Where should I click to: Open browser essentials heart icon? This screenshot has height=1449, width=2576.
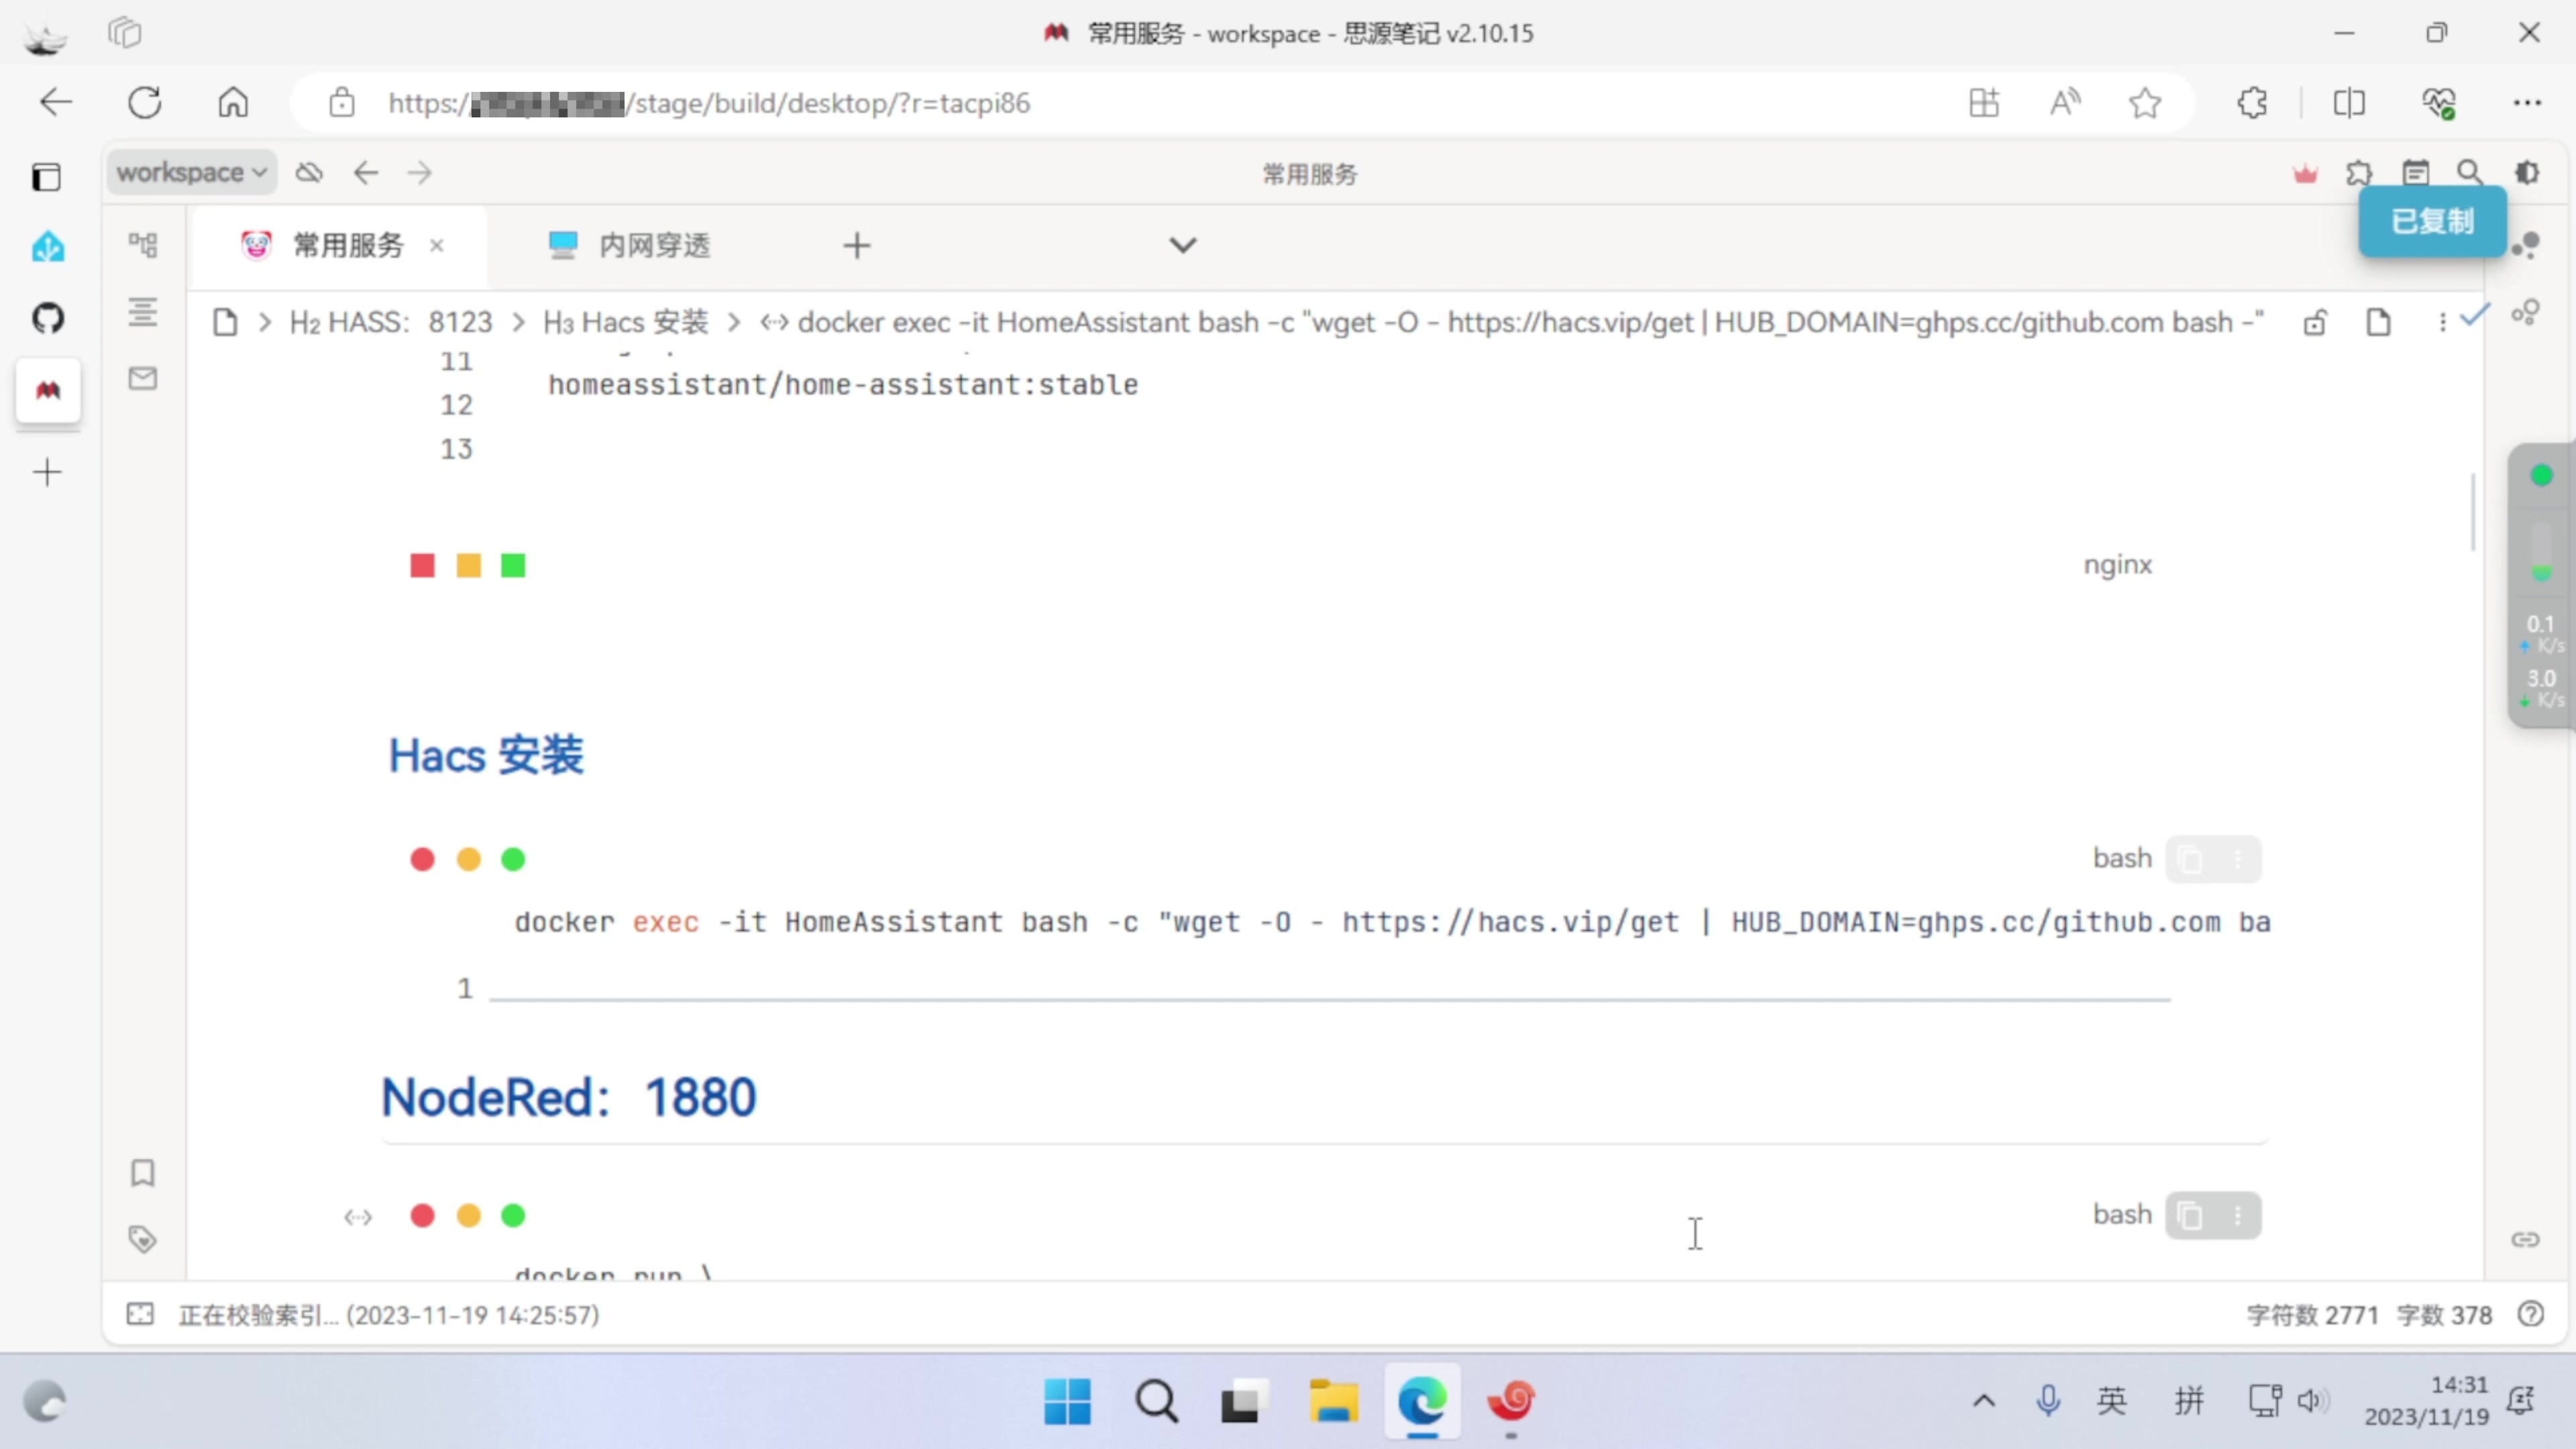[x=2439, y=103]
